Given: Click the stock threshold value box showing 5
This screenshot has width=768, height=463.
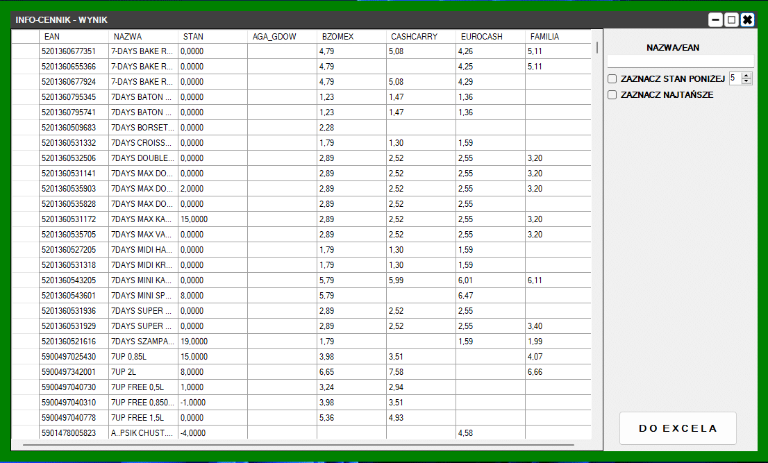Looking at the screenshot, I should coord(735,78).
